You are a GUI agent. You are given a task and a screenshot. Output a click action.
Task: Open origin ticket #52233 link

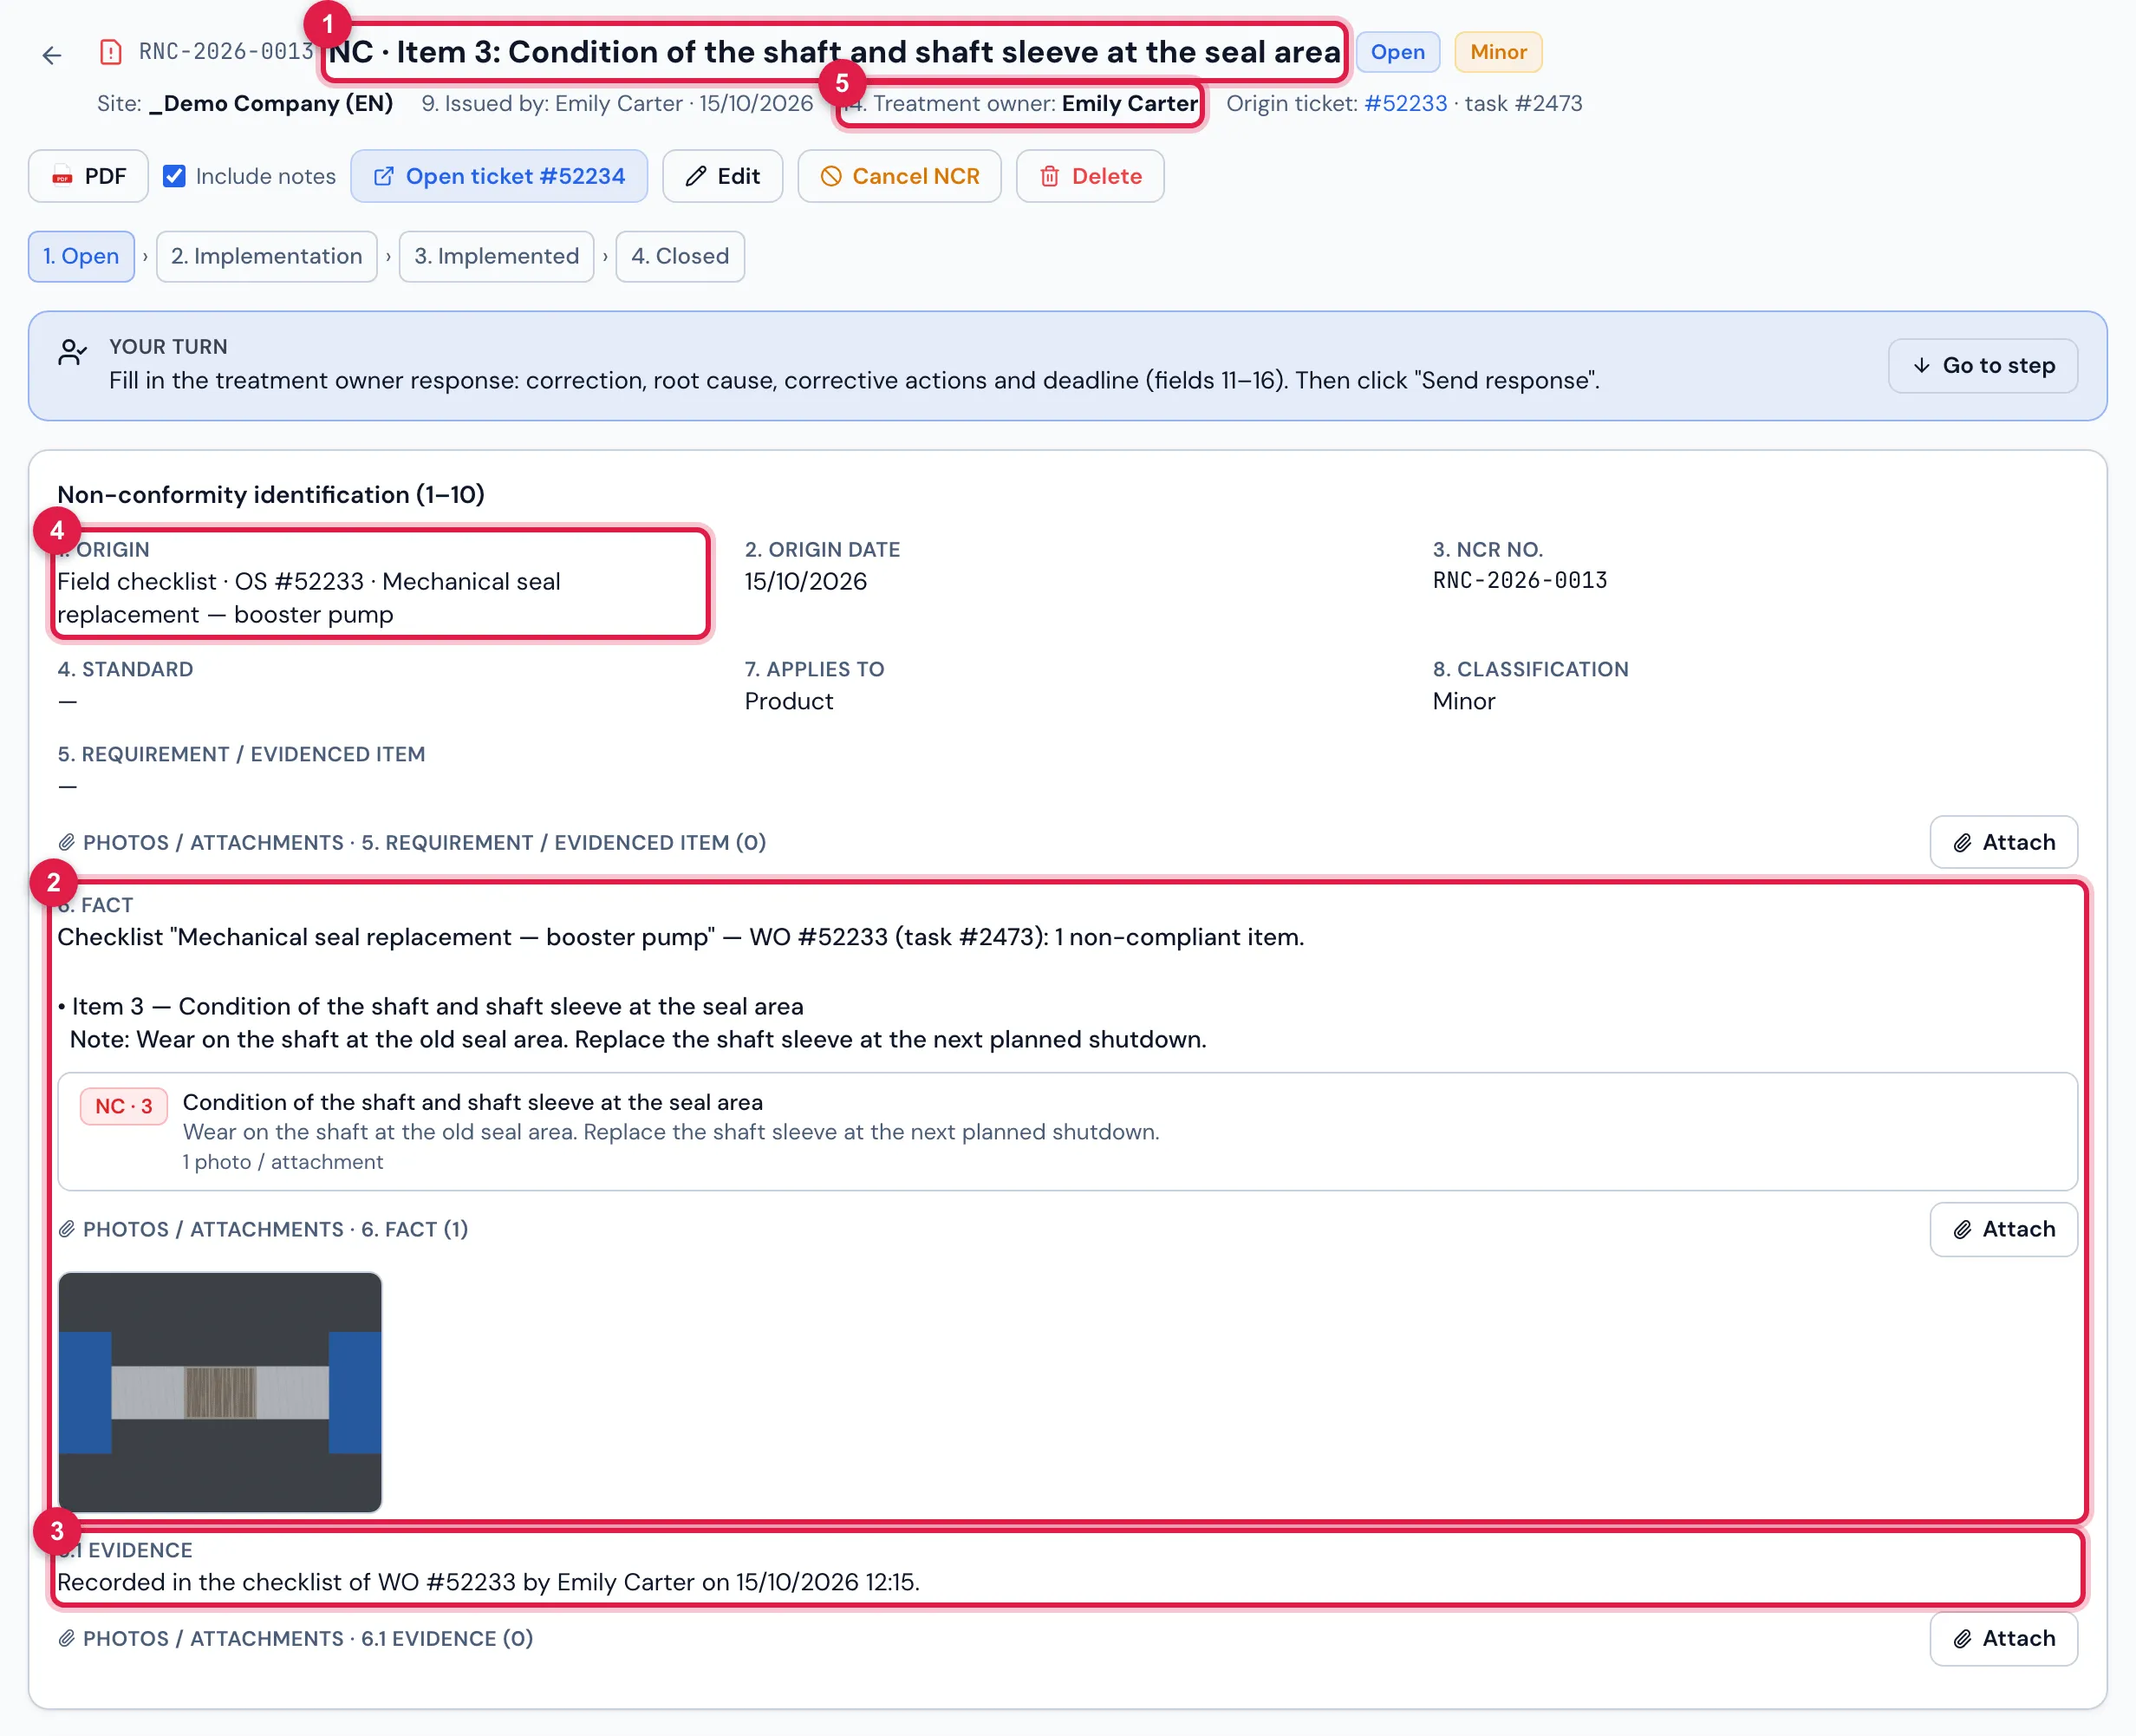pos(1404,103)
